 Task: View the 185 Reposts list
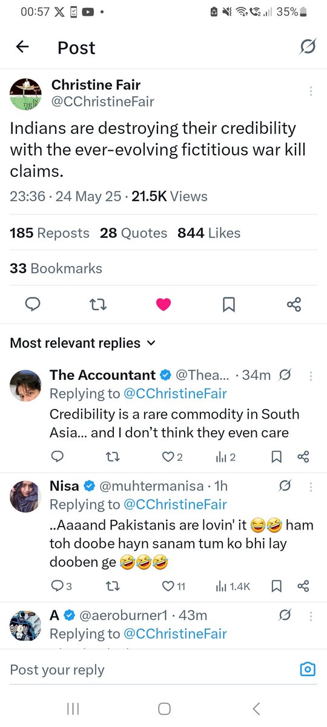click(50, 233)
